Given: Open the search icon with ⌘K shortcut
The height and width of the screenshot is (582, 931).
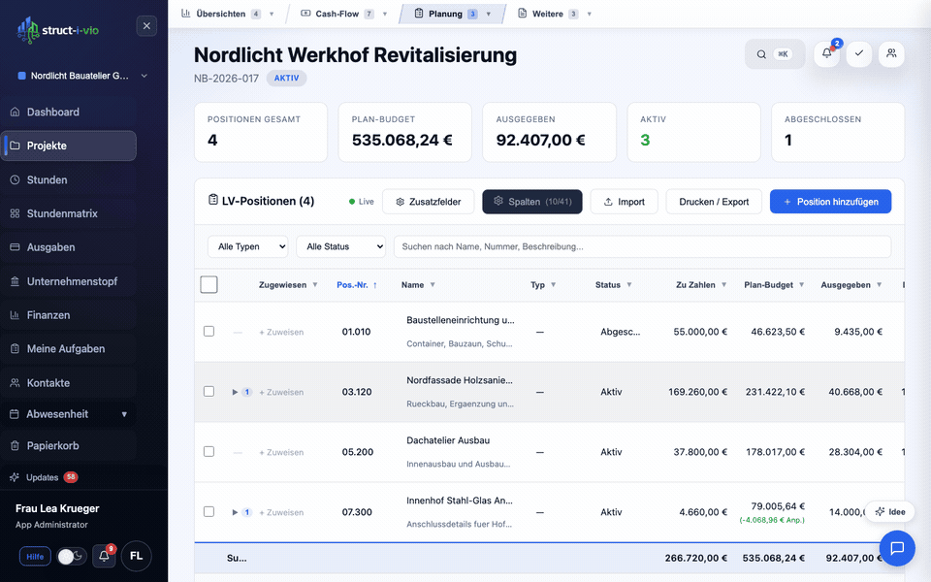Looking at the screenshot, I should (775, 54).
